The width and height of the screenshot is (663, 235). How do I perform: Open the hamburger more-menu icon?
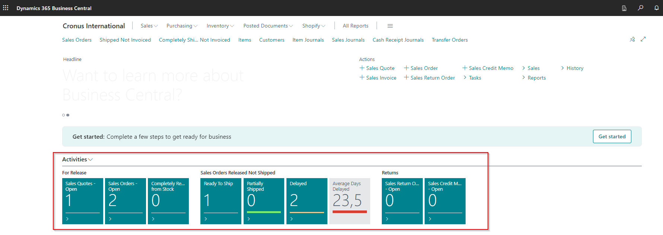pos(390,26)
